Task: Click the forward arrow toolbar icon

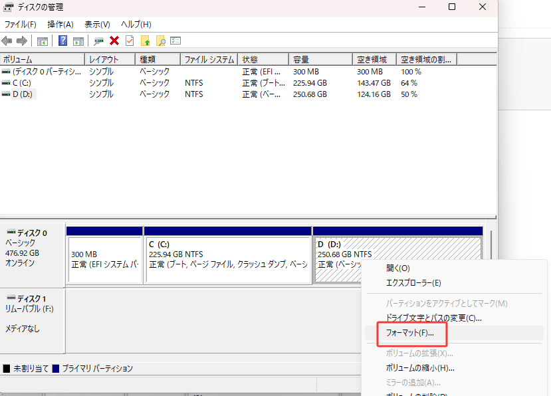Action: 22,41
